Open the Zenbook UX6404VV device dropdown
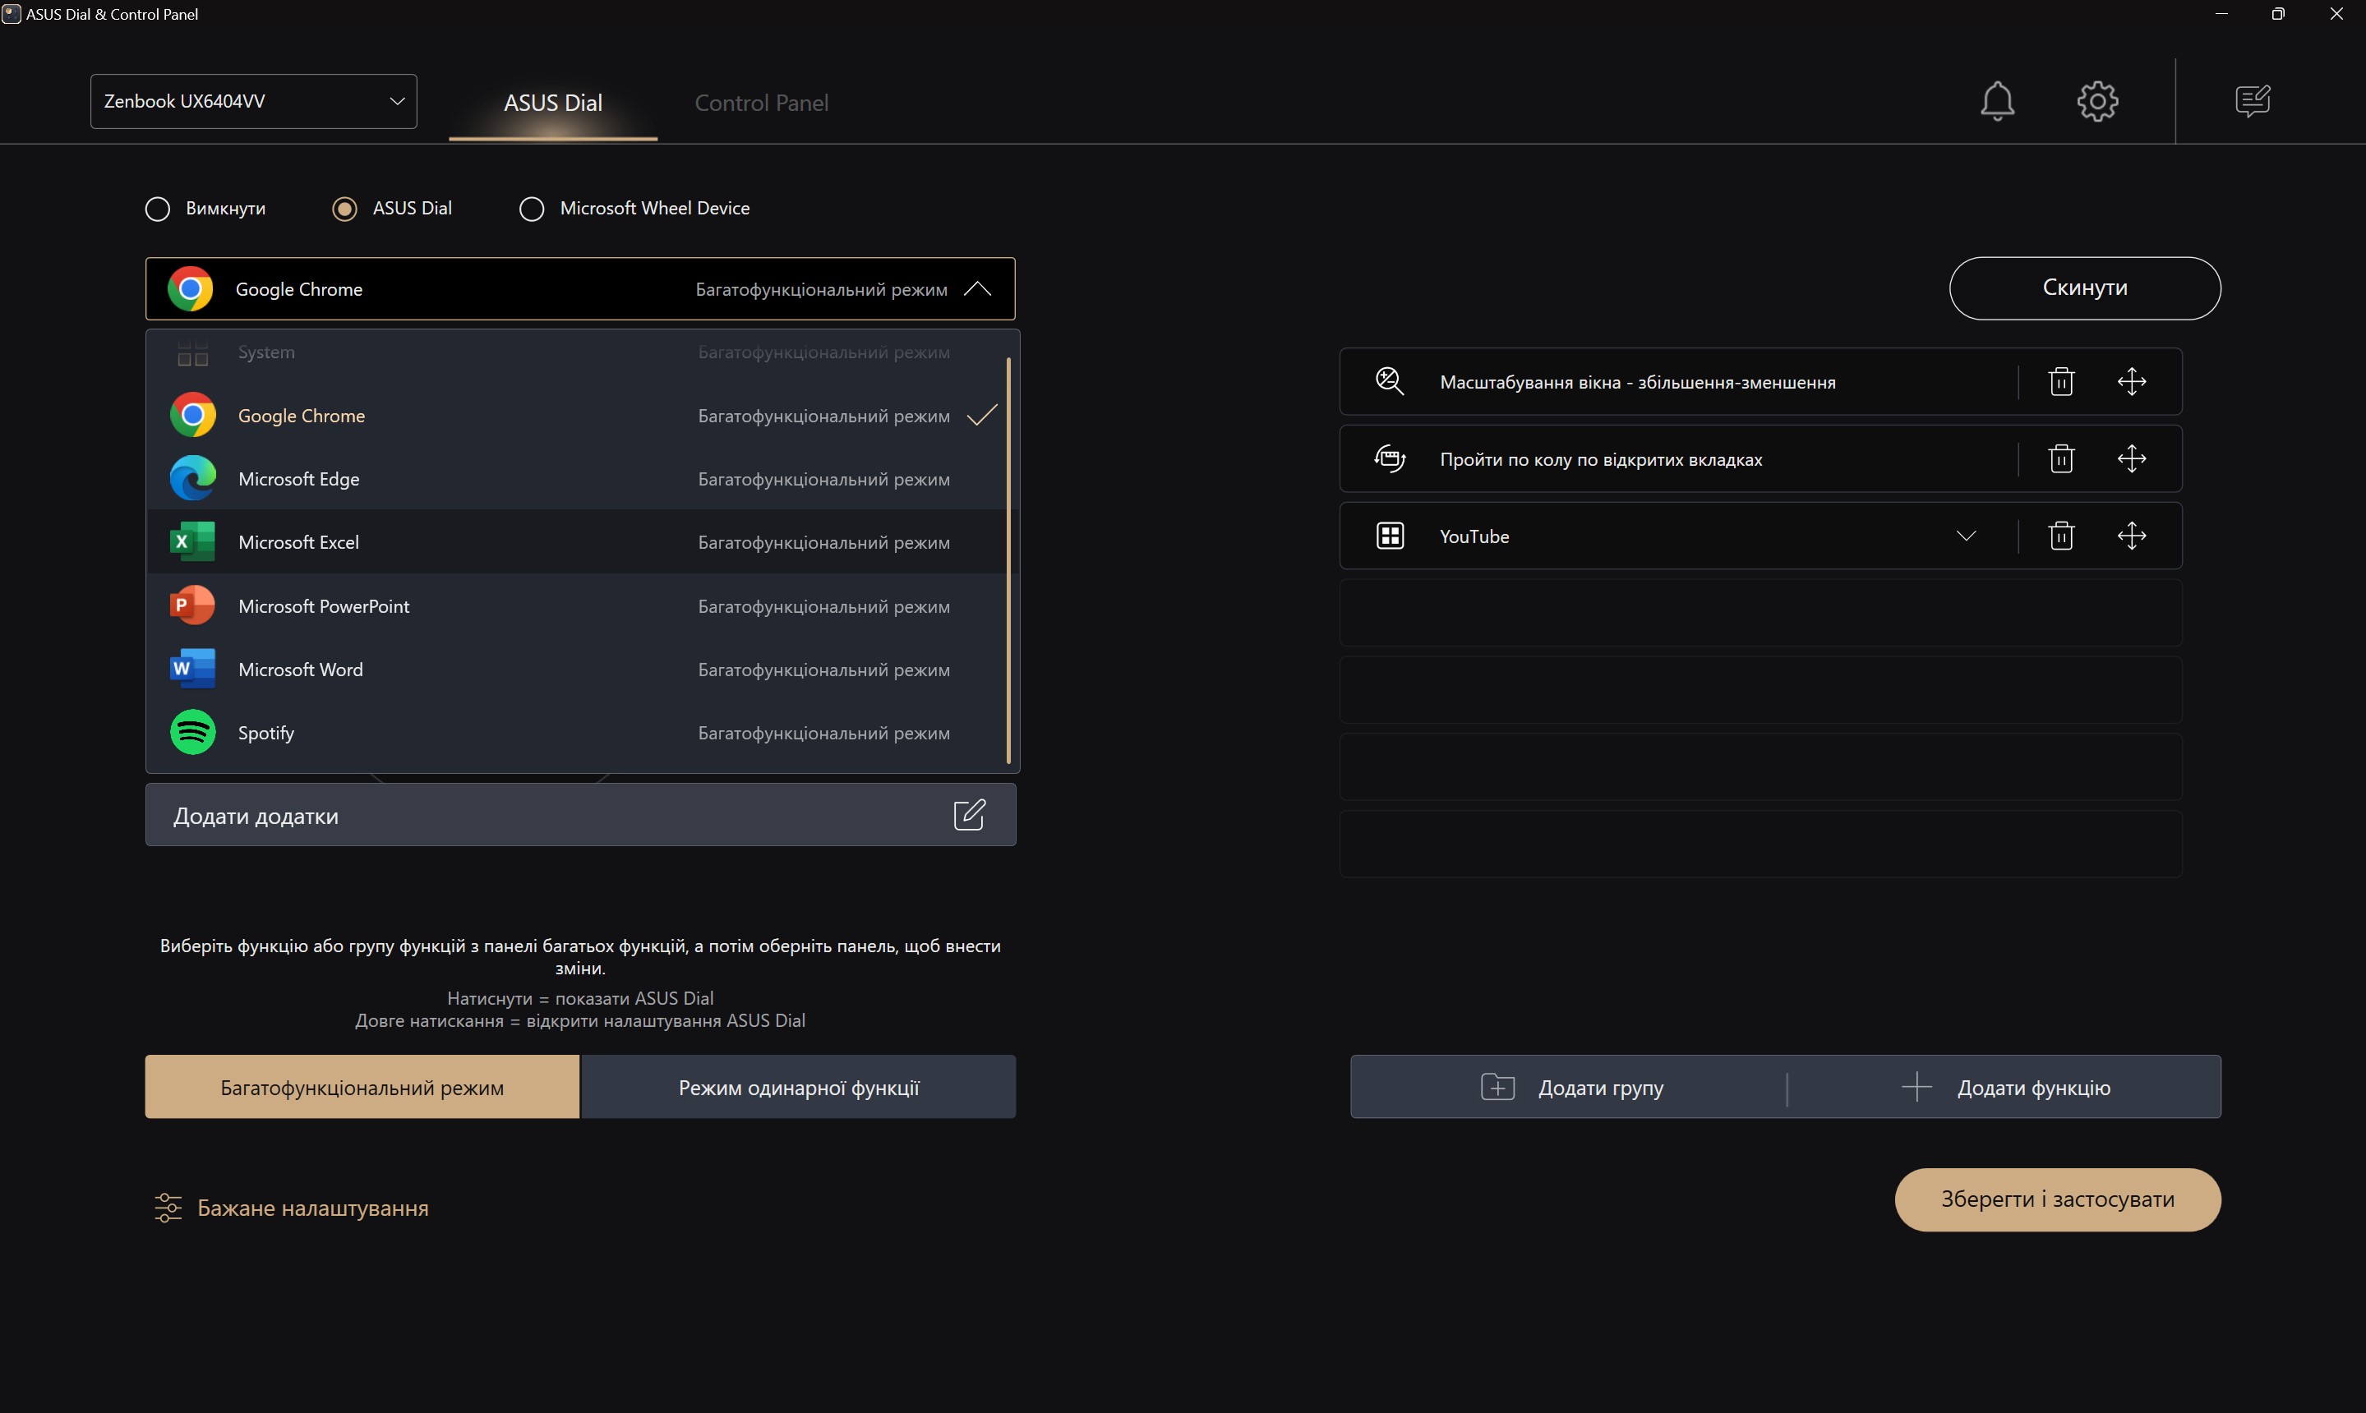 (253, 101)
